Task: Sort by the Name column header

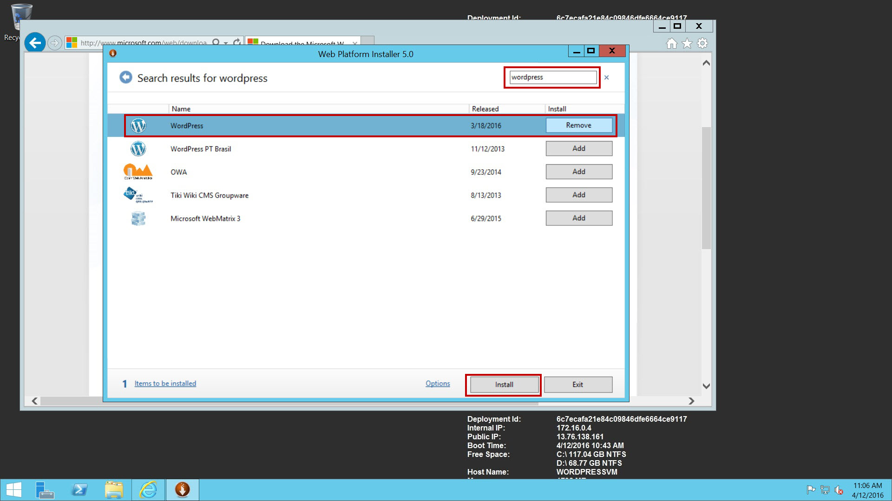Action: (319, 109)
